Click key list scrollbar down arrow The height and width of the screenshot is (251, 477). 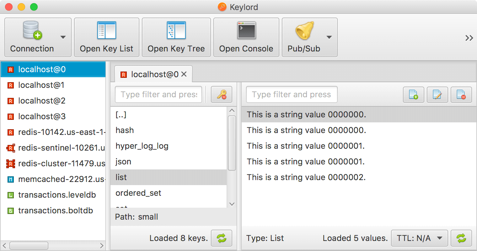click(232, 204)
